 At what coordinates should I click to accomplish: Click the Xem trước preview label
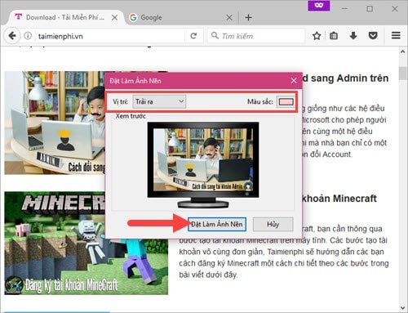[x=131, y=116]
